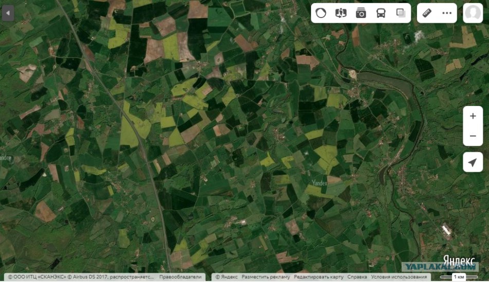Open the Справка help link
489x282 pixels.
tap(357, 277)
